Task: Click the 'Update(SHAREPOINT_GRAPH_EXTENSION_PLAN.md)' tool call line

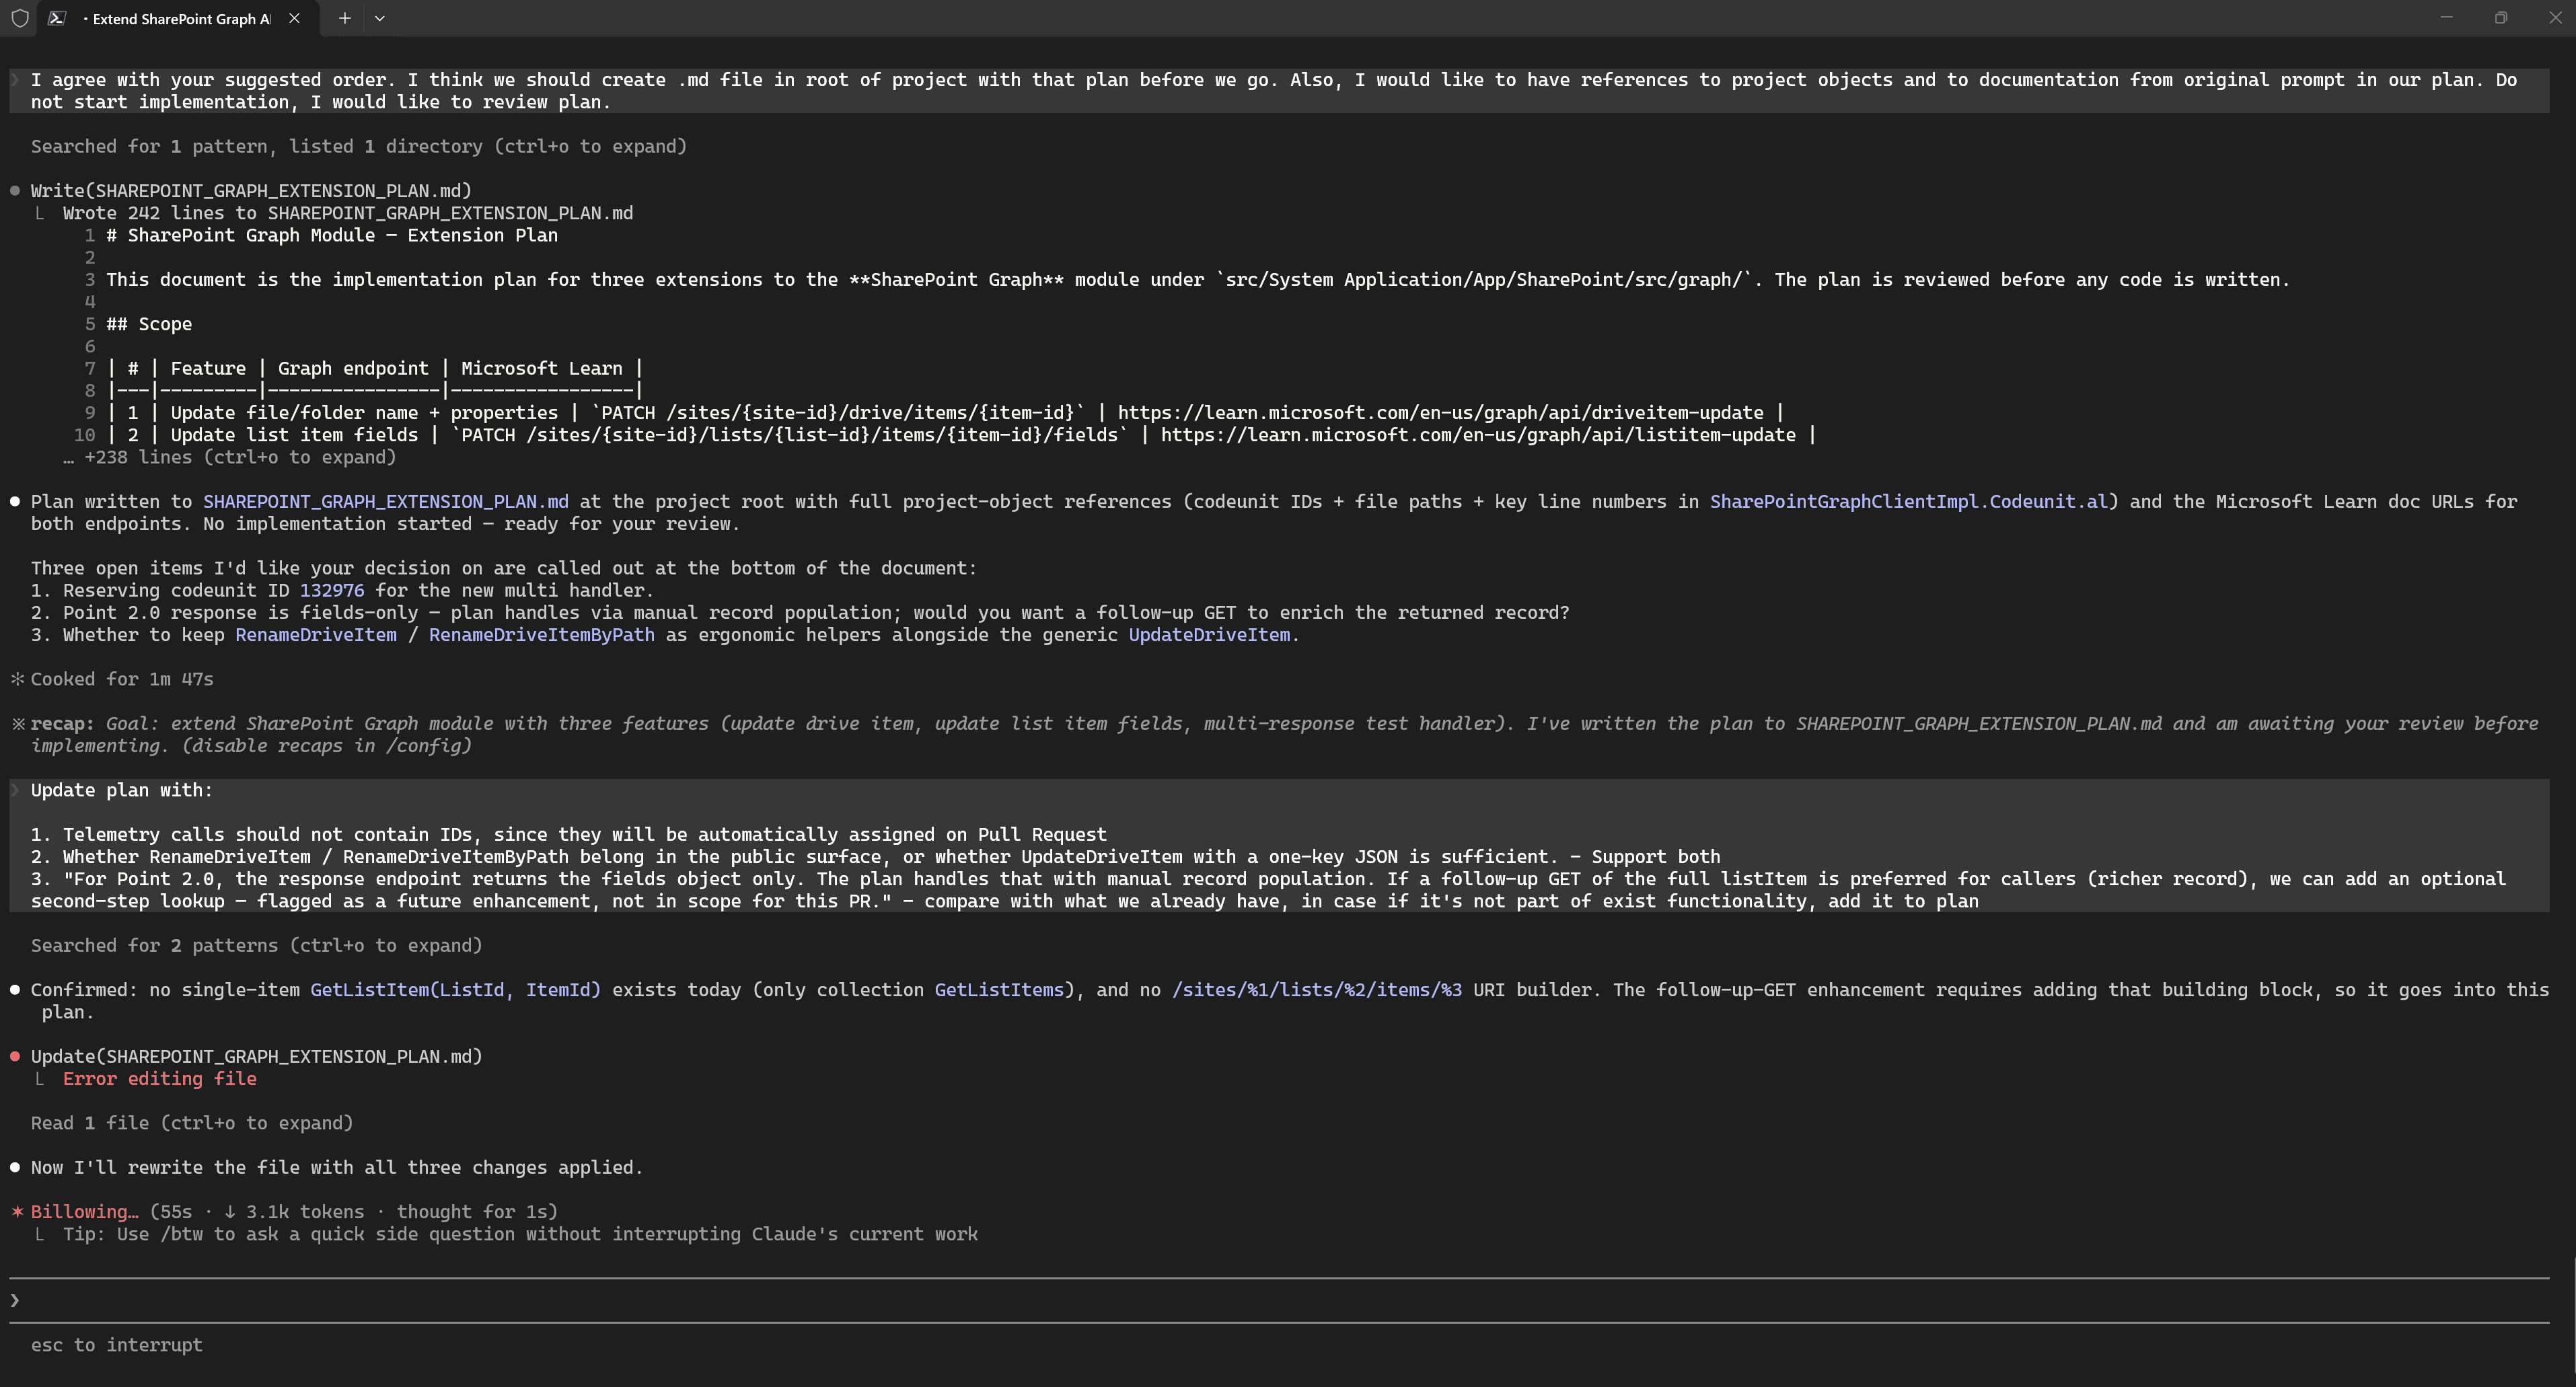Action: [x=257, y=1057]
